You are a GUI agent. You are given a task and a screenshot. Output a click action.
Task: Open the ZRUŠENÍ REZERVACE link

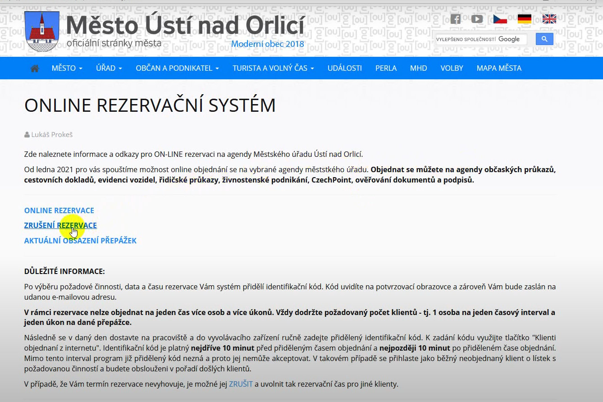(60, 225)
